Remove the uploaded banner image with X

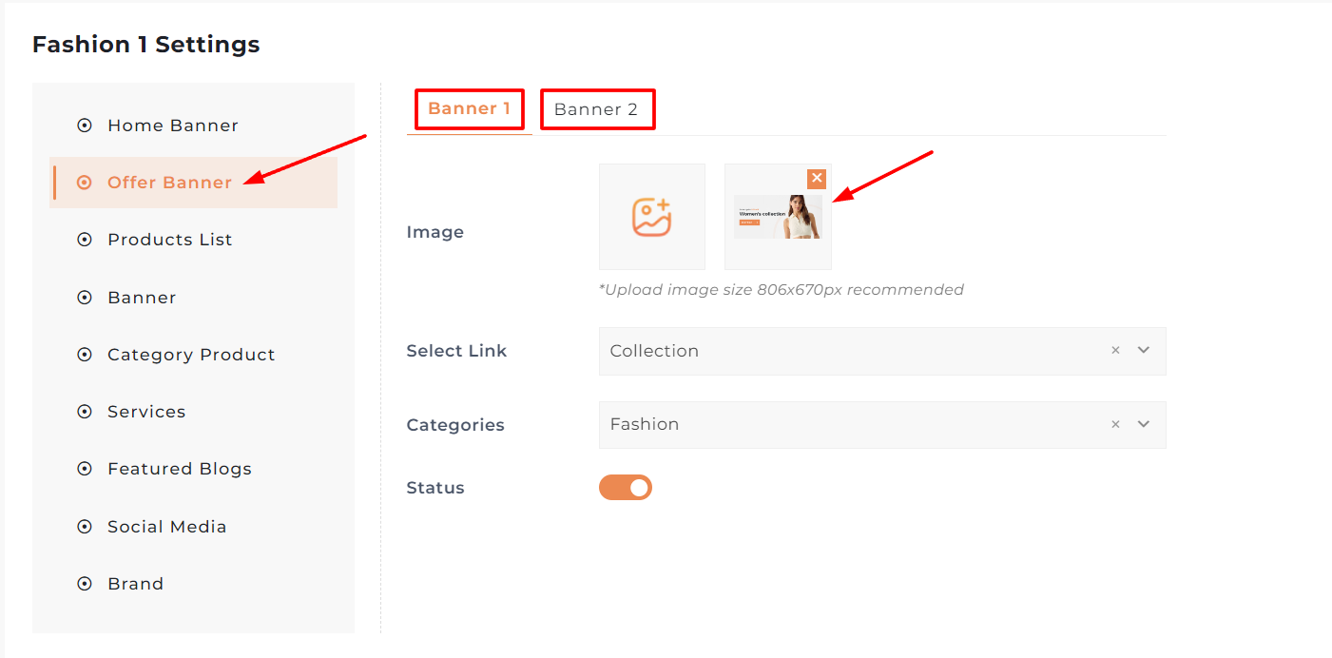(x=817, y=179)
